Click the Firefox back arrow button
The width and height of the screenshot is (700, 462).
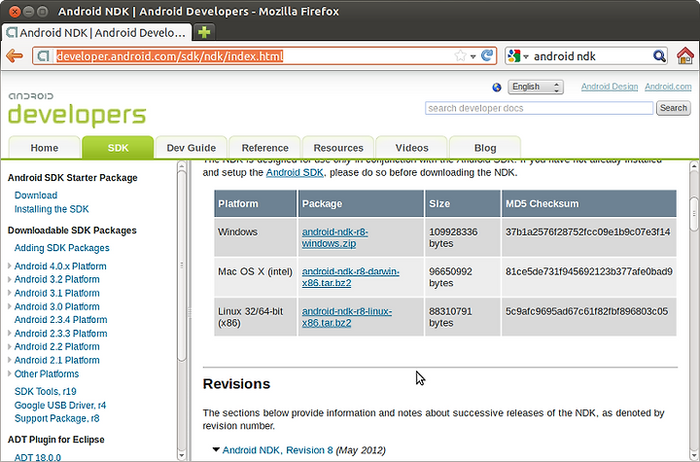tap(15, 56)
